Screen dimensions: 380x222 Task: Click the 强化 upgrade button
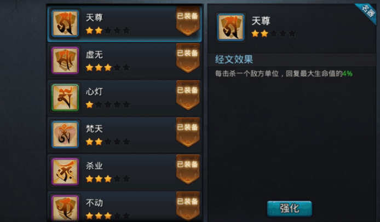click(289, 208)
